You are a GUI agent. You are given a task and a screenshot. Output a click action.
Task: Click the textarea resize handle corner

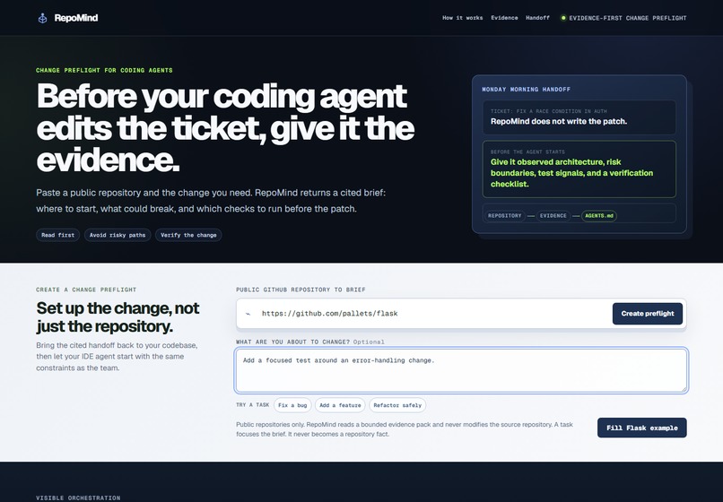684,389
